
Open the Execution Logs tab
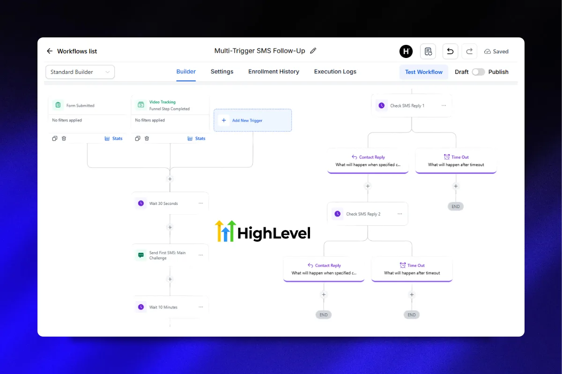click(335, 72)
